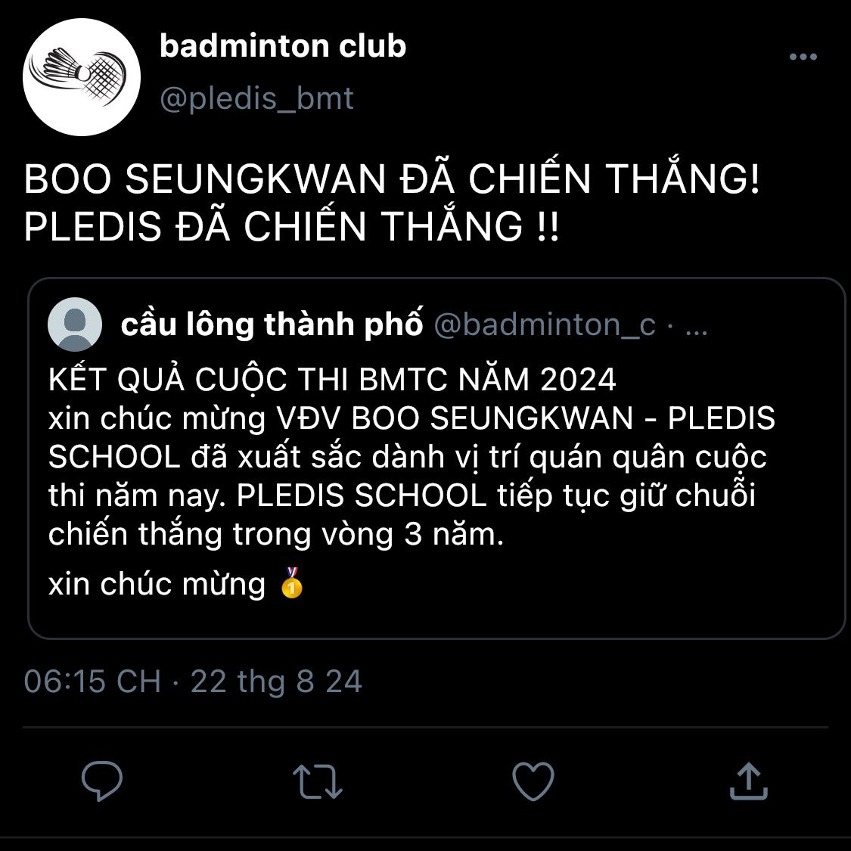Click the 06:15 CH 22 thg 8 24 timestamp
Viewport: 851px width, 851px height.
[x=193, y=681]
